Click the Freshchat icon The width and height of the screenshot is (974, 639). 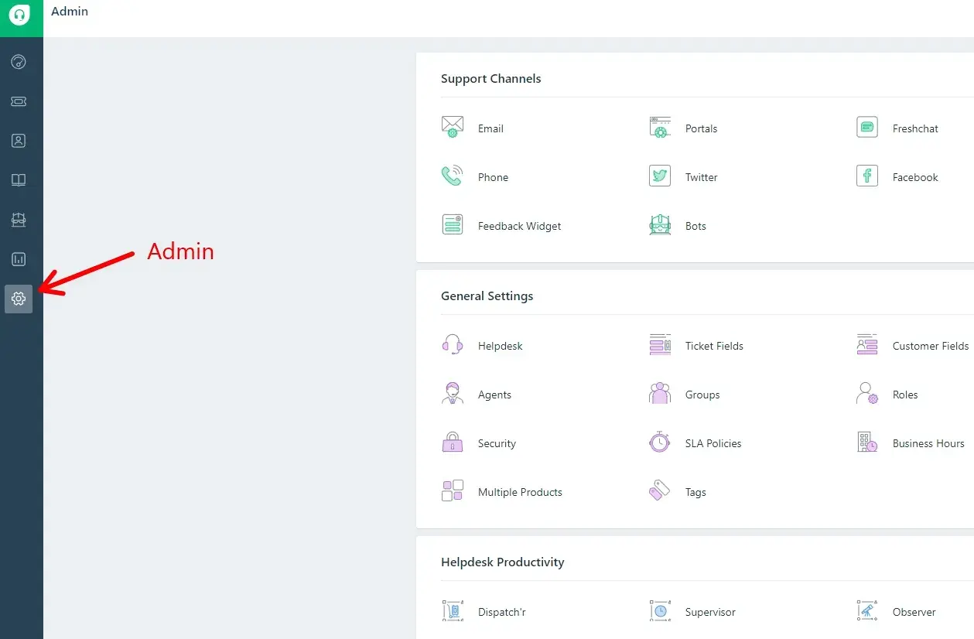point(867,127)
